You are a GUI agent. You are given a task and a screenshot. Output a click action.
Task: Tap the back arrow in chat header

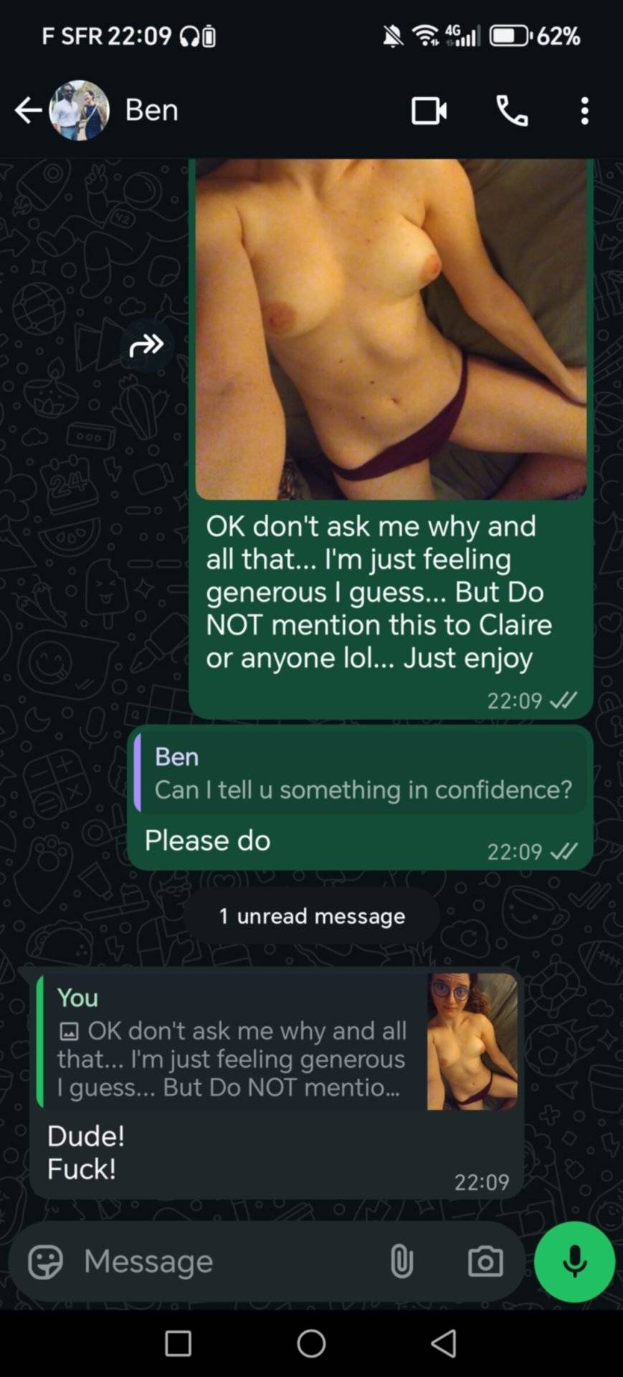click(x=29, y=110)
